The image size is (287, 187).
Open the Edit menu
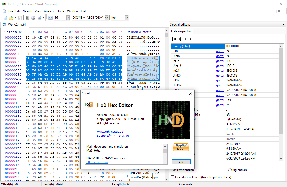(x=18, y=11)
